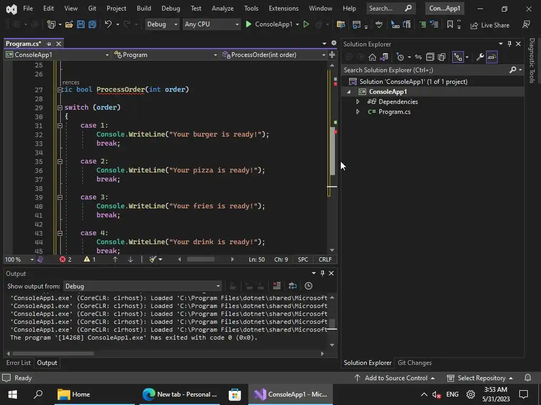Click the Solution Explorer Home icon
541x405 pixels.
pyautogui.click(x=372, y=57)
